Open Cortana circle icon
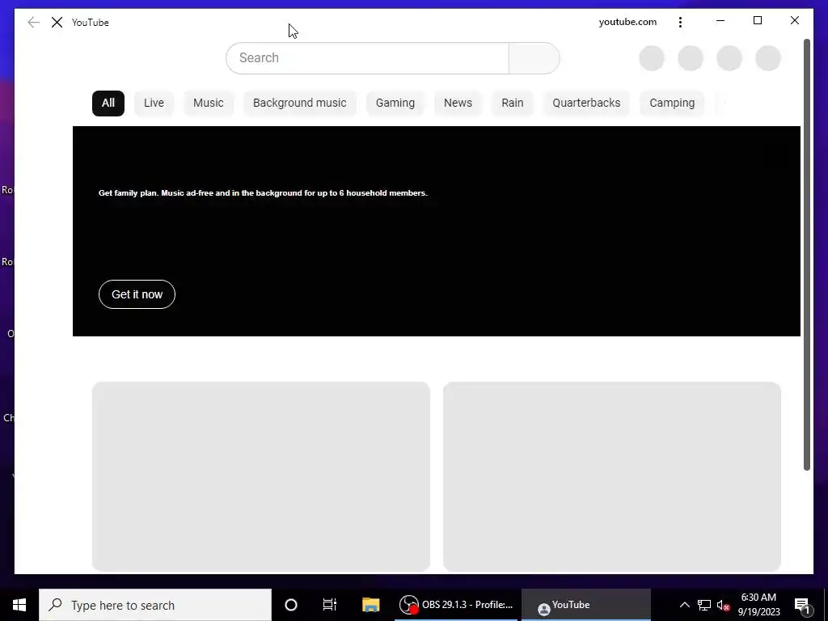This screenshot has width=828, height=621. point(291,605)
